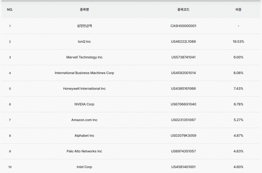262x173 pixels.
Task: Select code US4581401001
Action: click(183, 167)
